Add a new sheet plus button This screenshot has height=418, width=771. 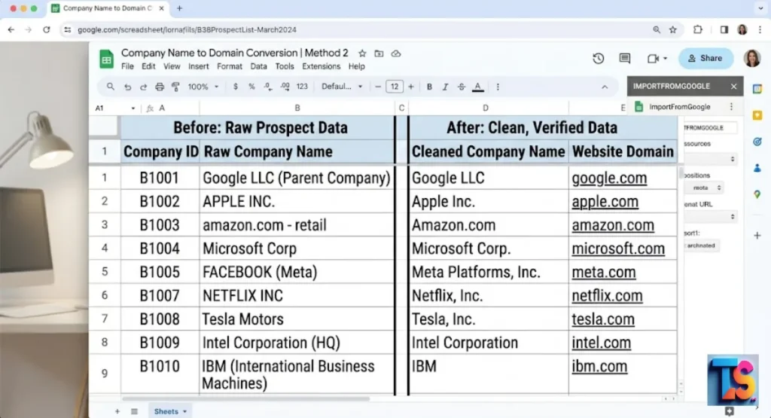click(x=117, y=411)
